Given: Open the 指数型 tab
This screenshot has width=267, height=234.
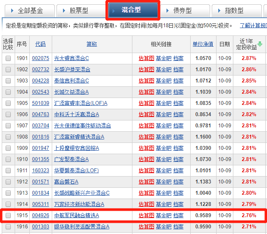Looking at the screenshot, I should (237, 11).
